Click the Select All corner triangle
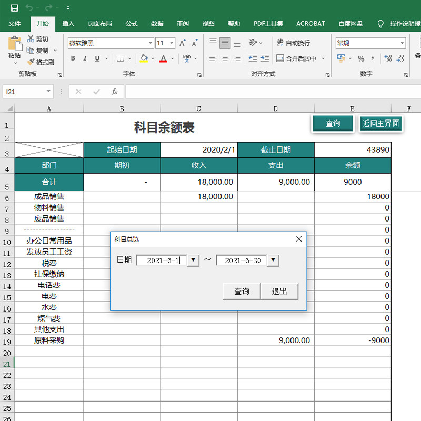 coord(10,108)
